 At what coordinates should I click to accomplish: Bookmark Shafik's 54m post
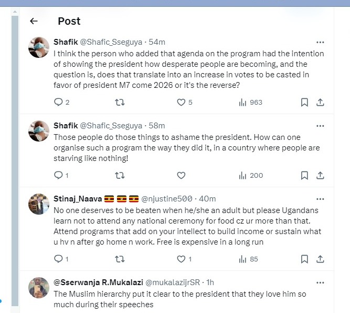point(304,103)
